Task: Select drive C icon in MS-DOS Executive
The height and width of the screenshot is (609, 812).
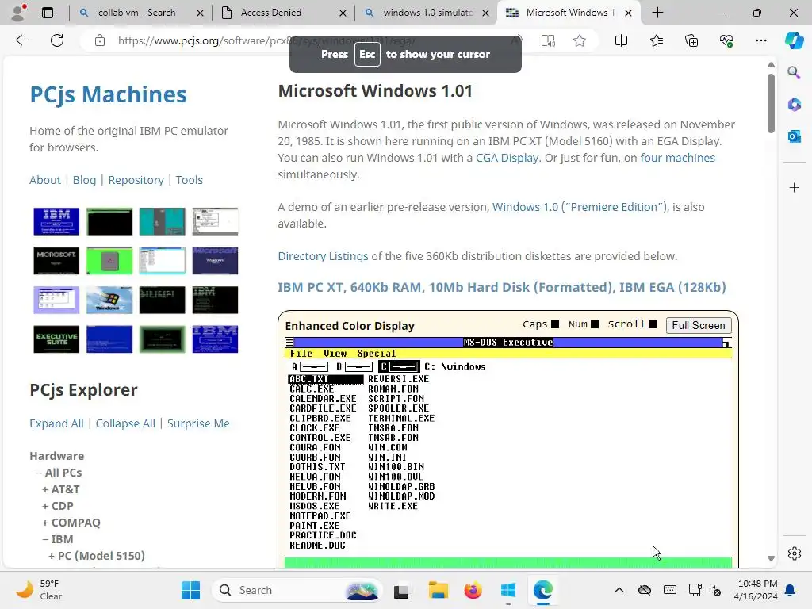Action: coord(404,366)
